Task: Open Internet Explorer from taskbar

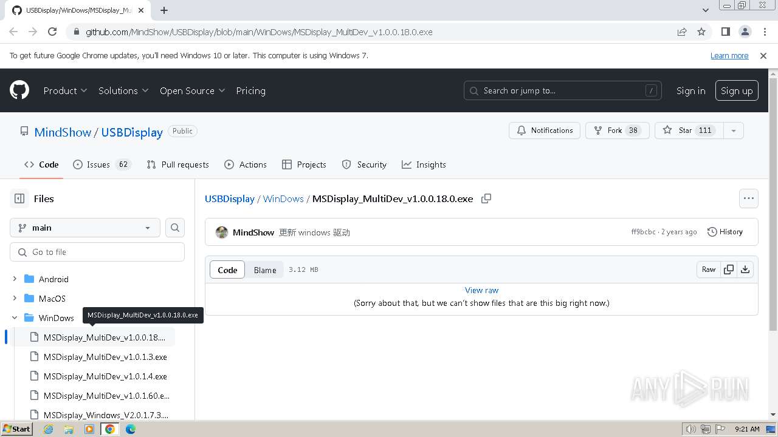Action: point(49,429)
